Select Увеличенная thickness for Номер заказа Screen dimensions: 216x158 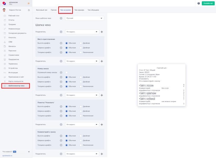(81, 86)
